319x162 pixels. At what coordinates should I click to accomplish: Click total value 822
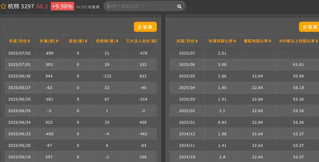coord(143,76)
